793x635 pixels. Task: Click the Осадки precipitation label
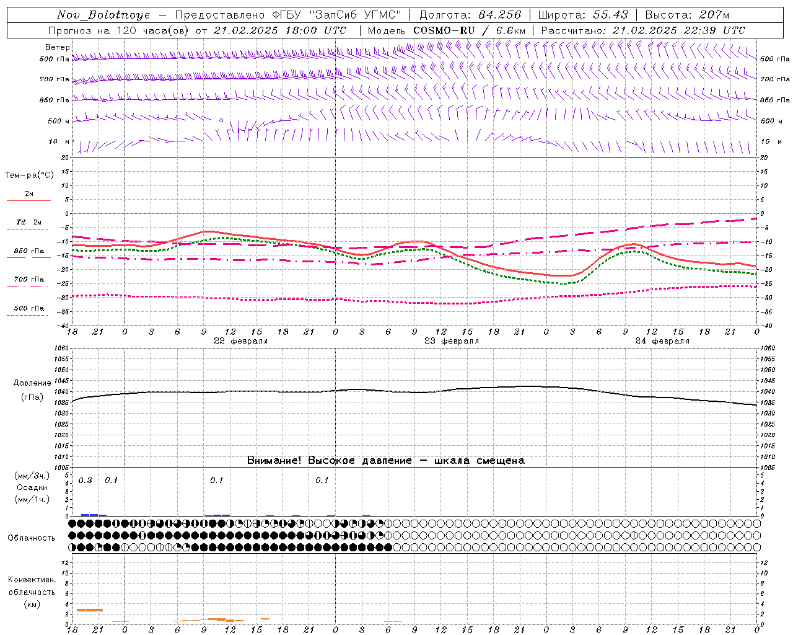[x=32, y=487]
